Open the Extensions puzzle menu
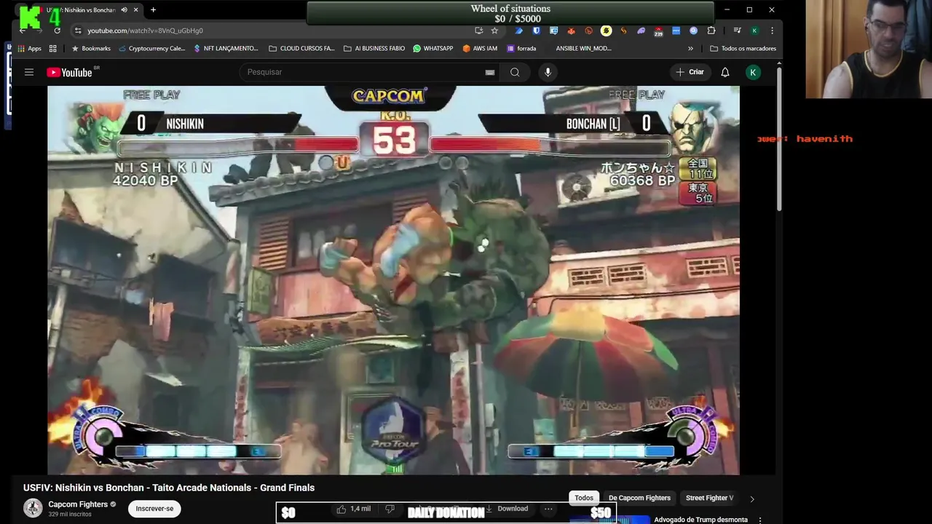Viewport: 932px width, 524px height. point(711,31)
